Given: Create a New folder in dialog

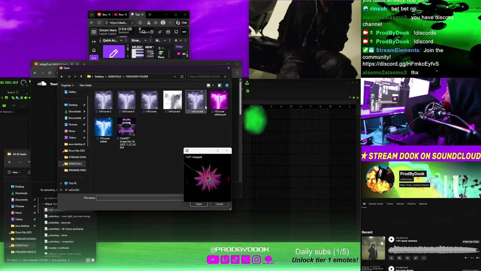Looking at the screenshot, I should click(x=86, y=85).
